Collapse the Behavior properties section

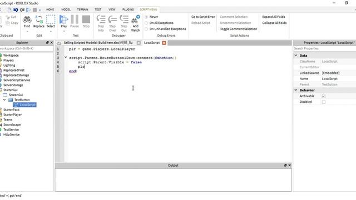[x=296, y=90]
